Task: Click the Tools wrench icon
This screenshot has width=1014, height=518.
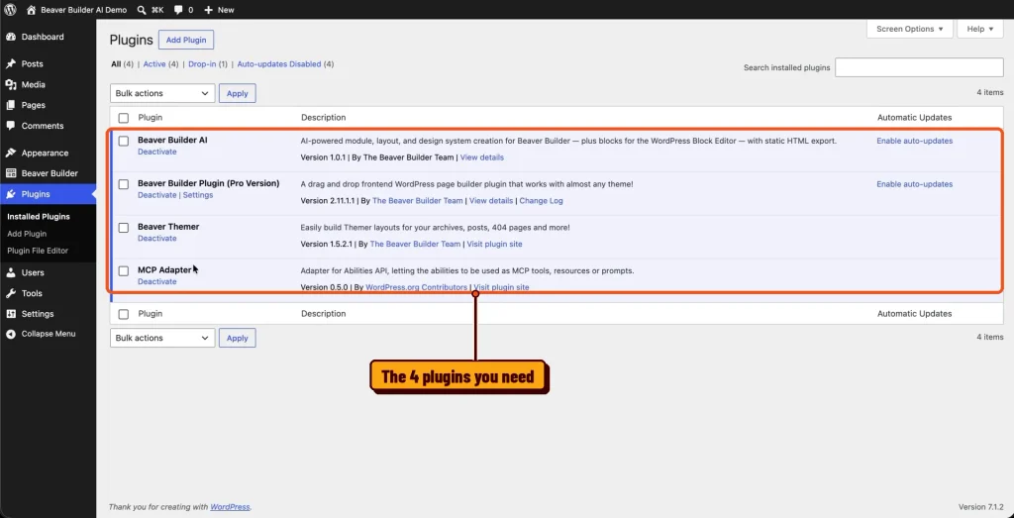Action: pos(11,293)
